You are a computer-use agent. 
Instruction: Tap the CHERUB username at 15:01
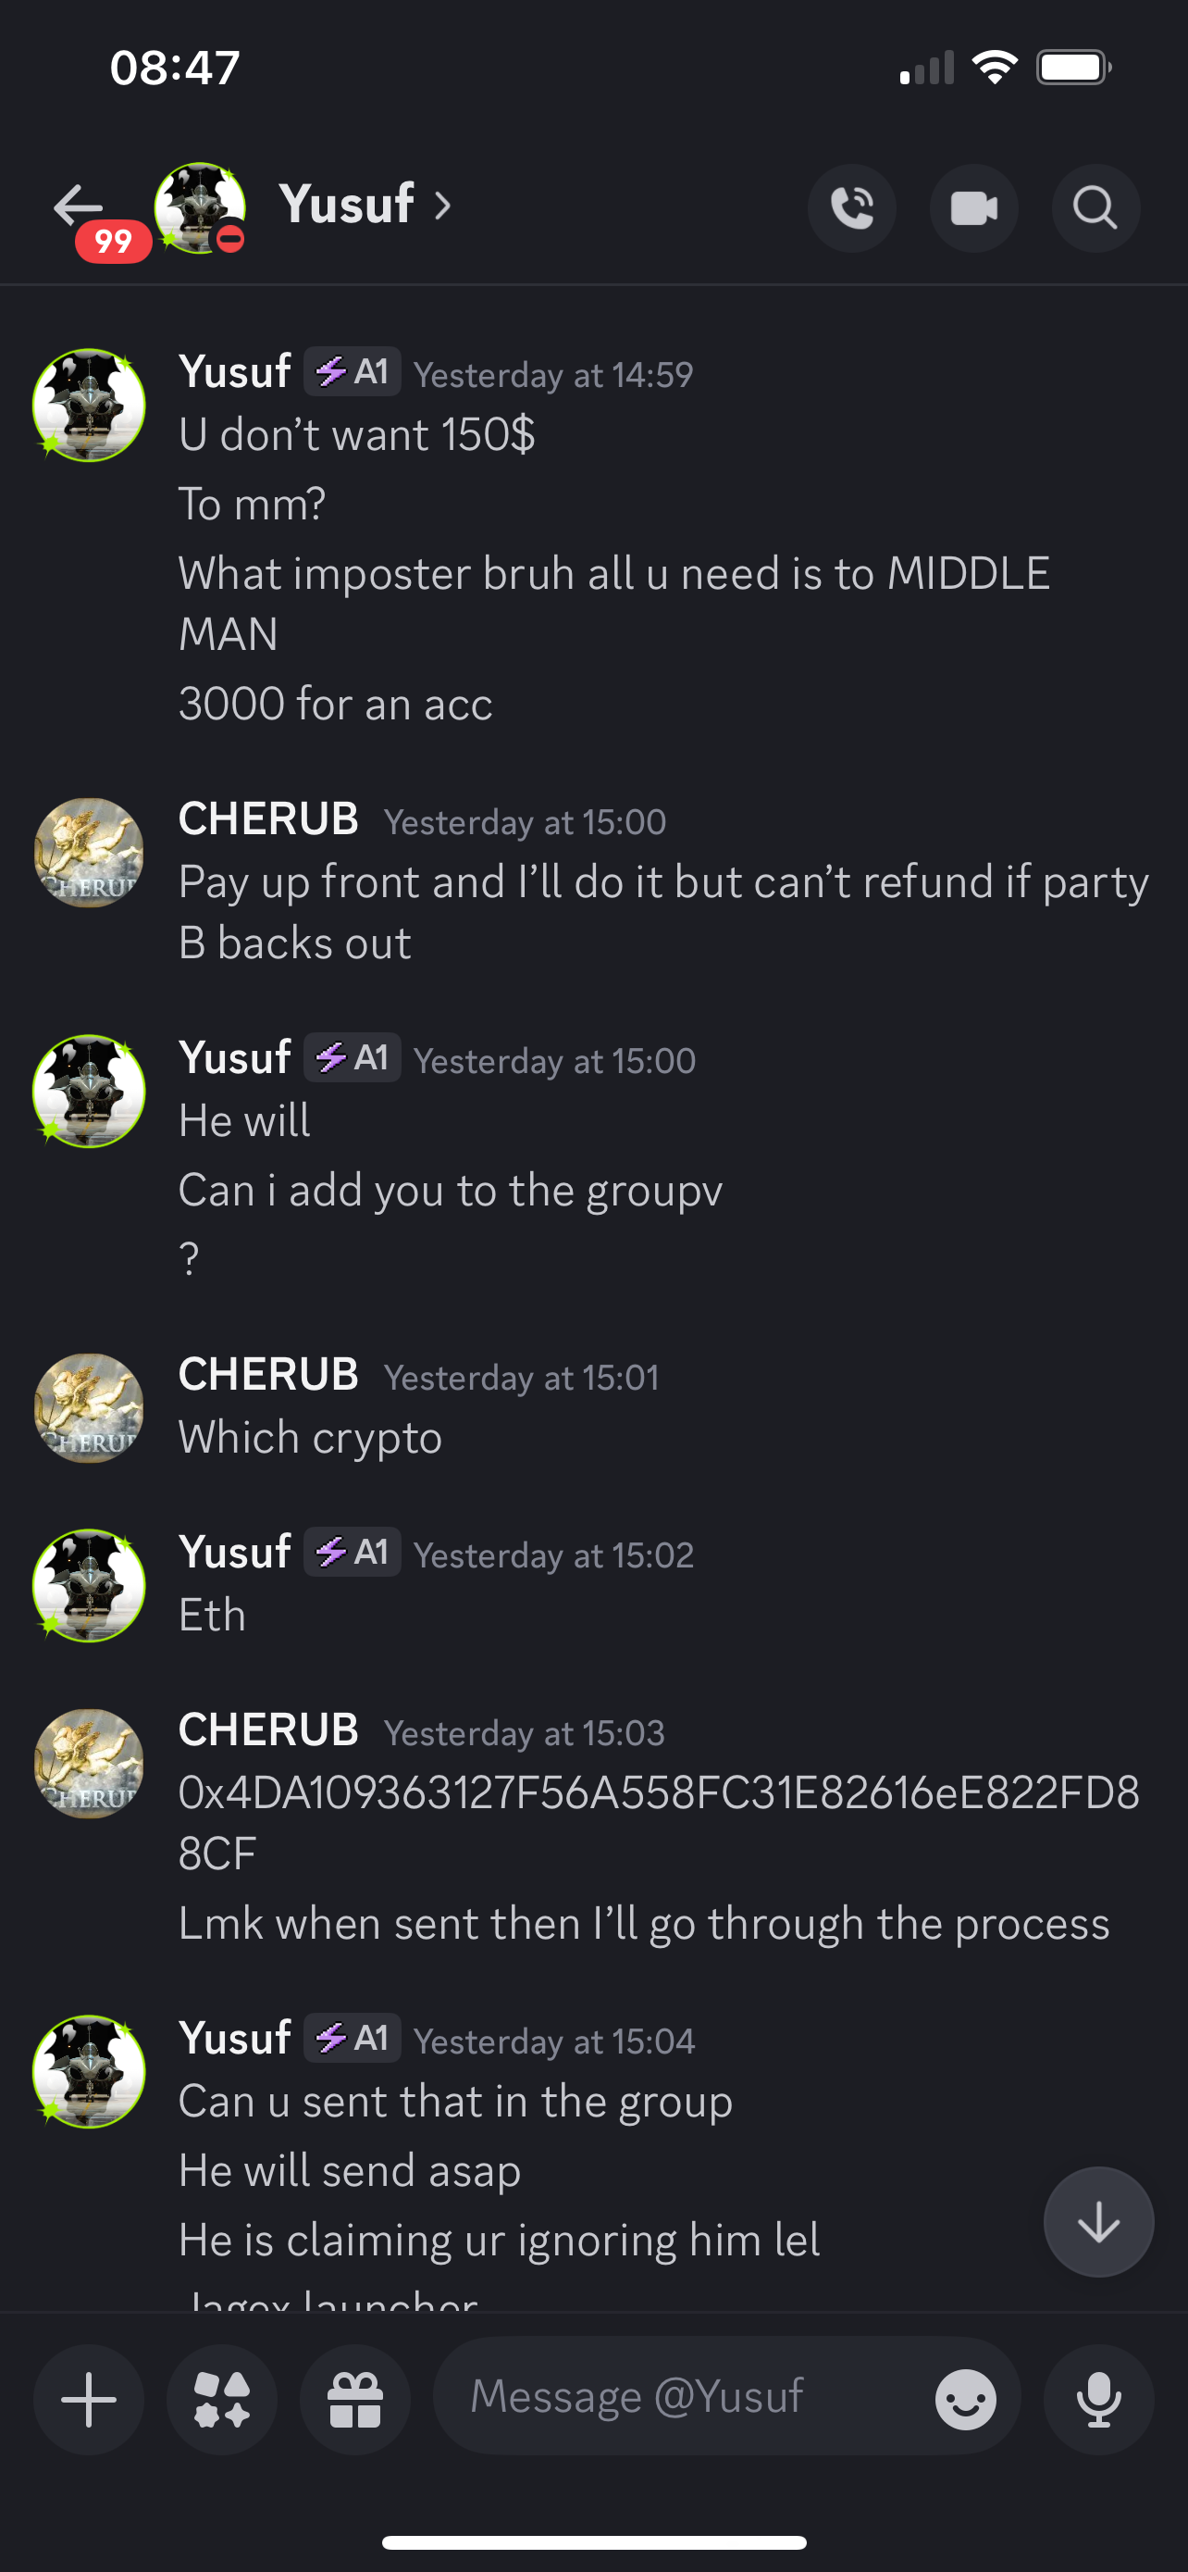pos(268,1375)
